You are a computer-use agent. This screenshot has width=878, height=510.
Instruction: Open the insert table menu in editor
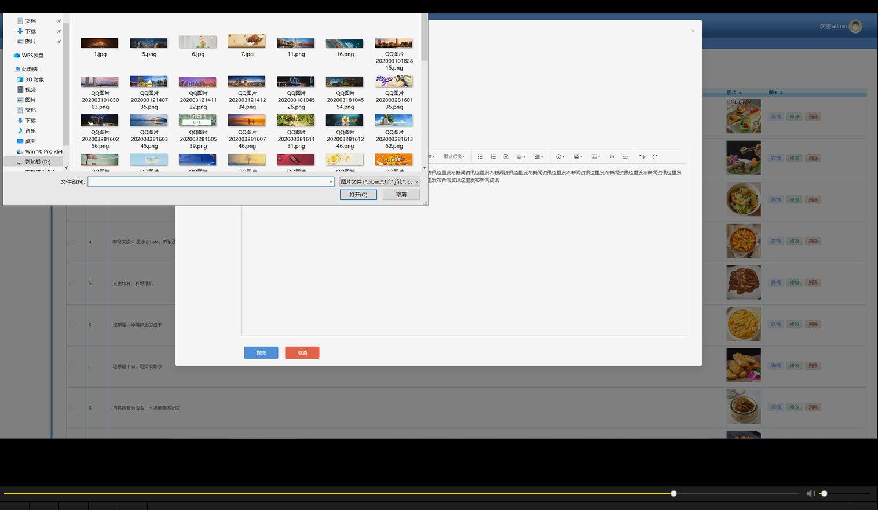[595, 157]
